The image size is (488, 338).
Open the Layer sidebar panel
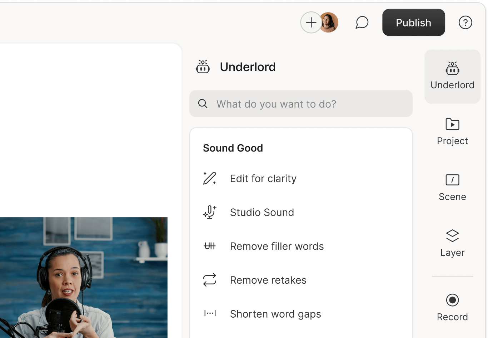coord(452,243)
